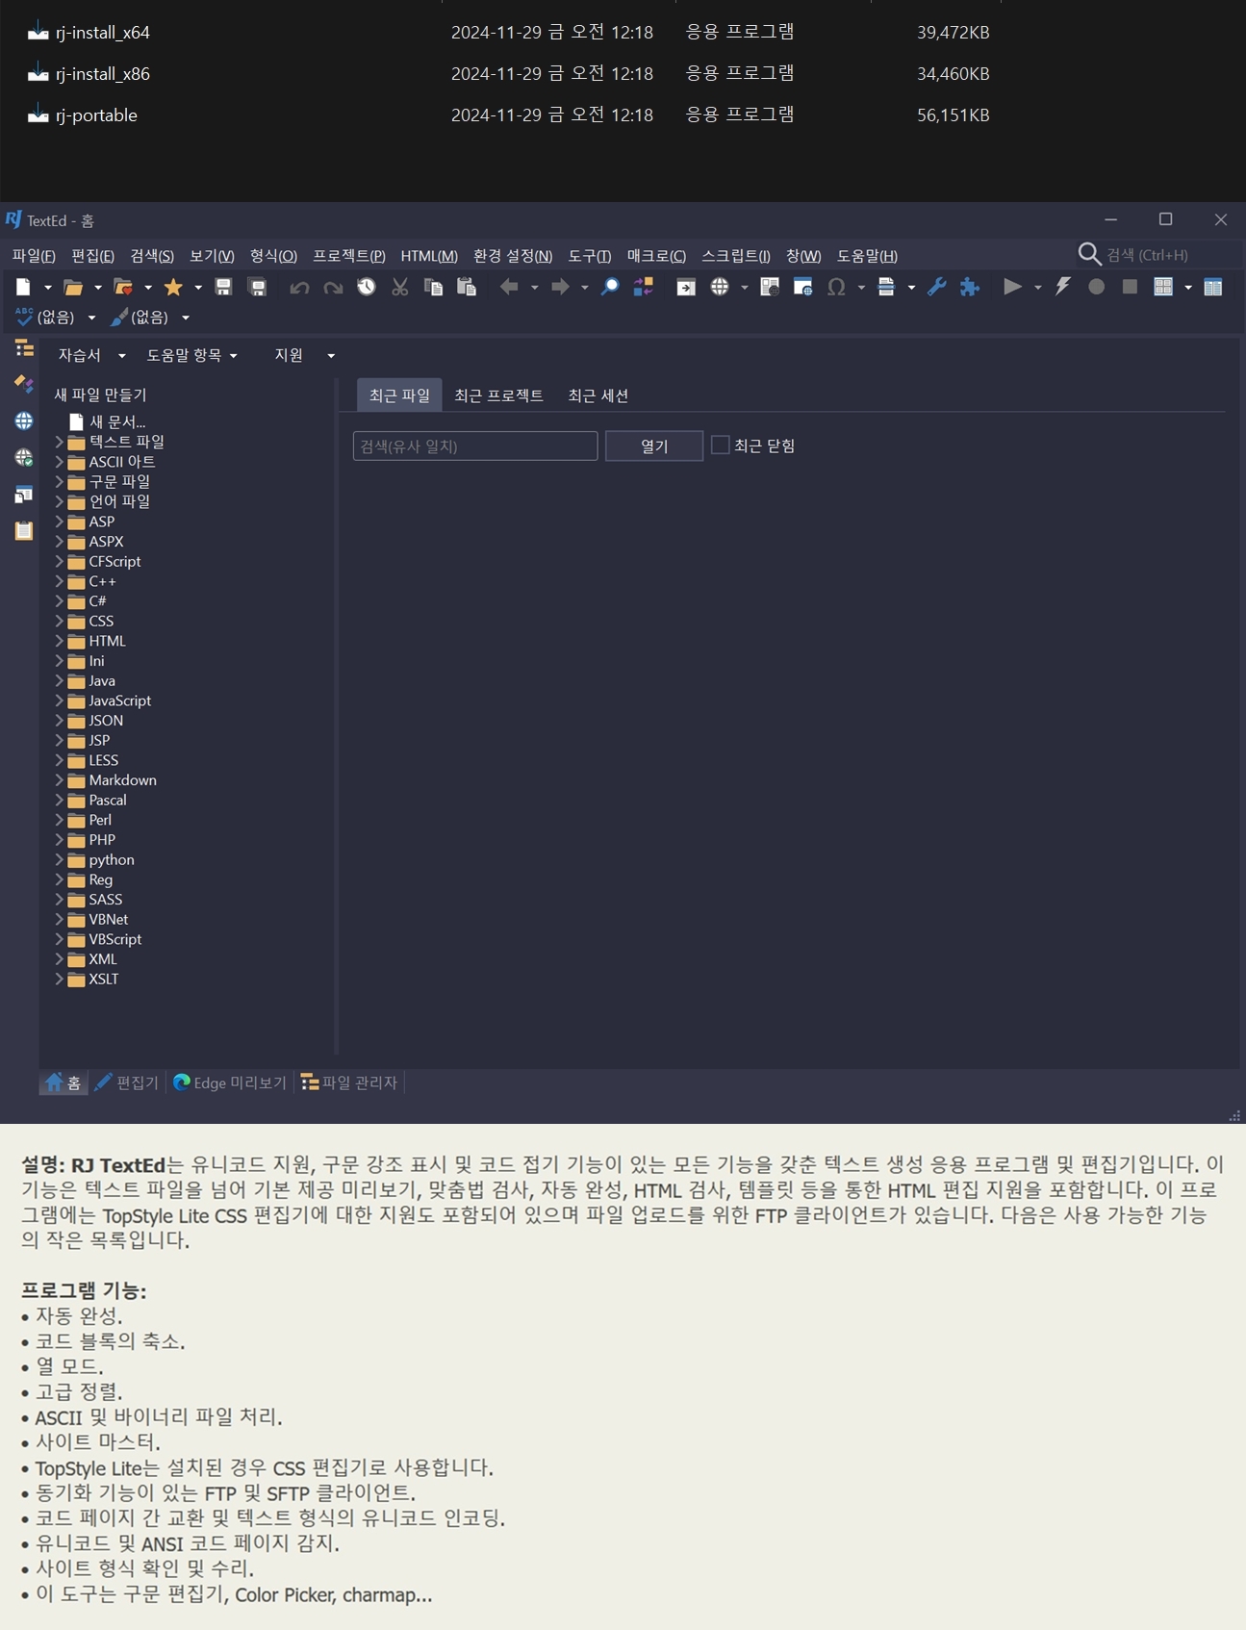
Task: Click the magnifier Find icon in toolbar
Action: (610, 287)
